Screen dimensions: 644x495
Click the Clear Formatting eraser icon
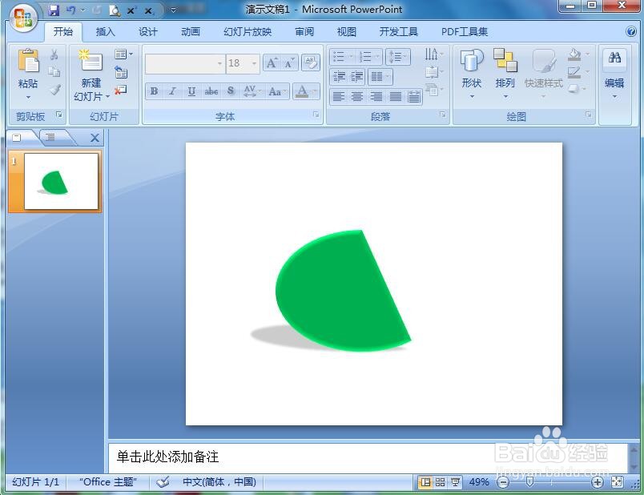311,62
